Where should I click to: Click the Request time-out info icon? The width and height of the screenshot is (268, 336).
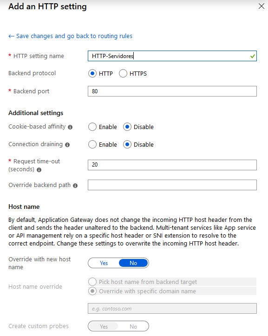click(39, 170)
